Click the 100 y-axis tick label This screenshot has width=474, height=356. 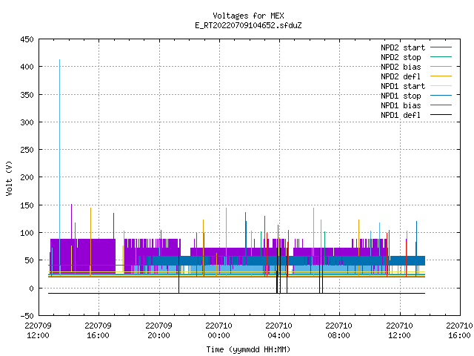[x=27, y=233]
